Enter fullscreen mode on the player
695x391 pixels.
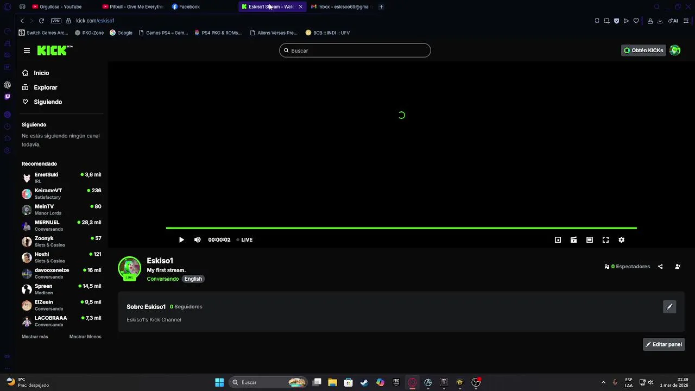(605, 239)
